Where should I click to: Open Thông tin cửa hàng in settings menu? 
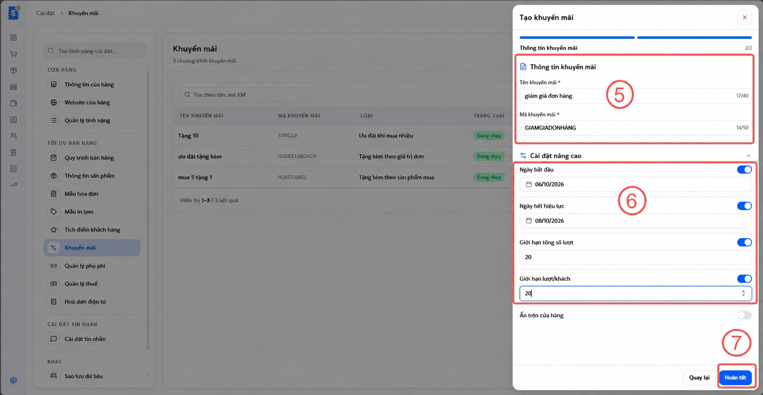click(x=92, y=84)
